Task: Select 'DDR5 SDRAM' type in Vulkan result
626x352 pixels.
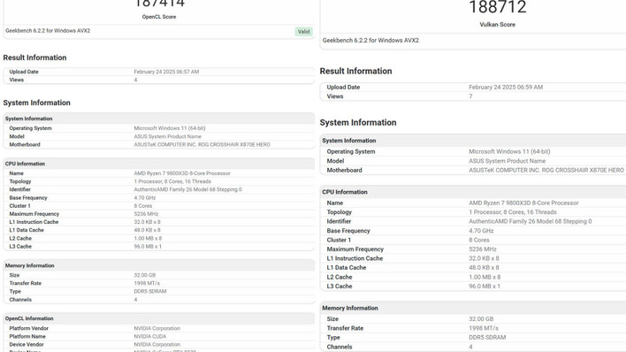Action: [487, 338]
